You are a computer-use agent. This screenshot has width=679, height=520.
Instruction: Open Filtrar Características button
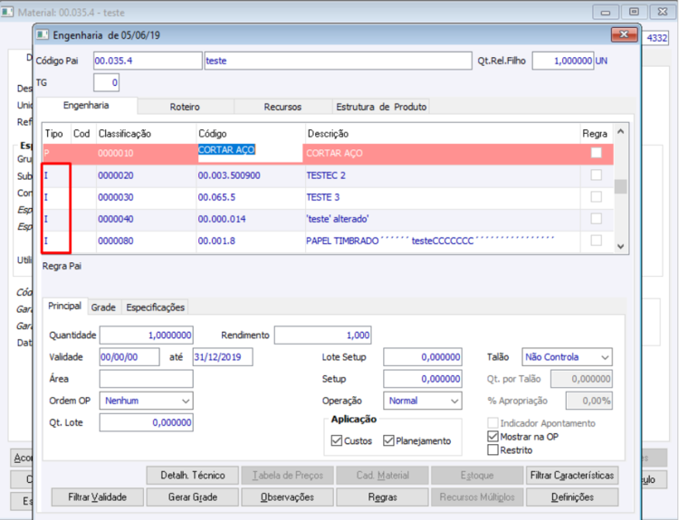[x=571, y=475]
